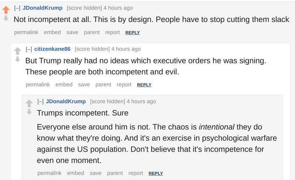Click embed under the citizenkane86 comment

coord(64,84)
